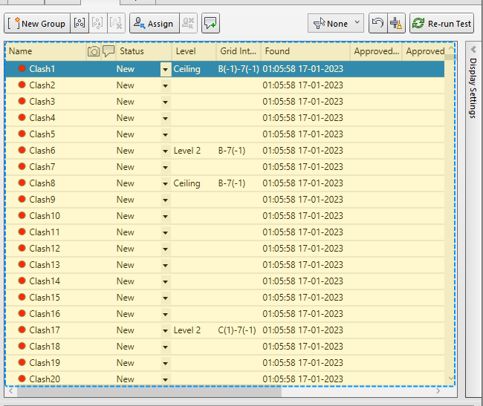Click red status dot of Clash17
This screenshot has height=406, width=483.
point(22,330)
